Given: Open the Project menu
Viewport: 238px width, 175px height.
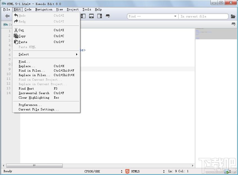Looking at the screenshot, I should point(73,9).
